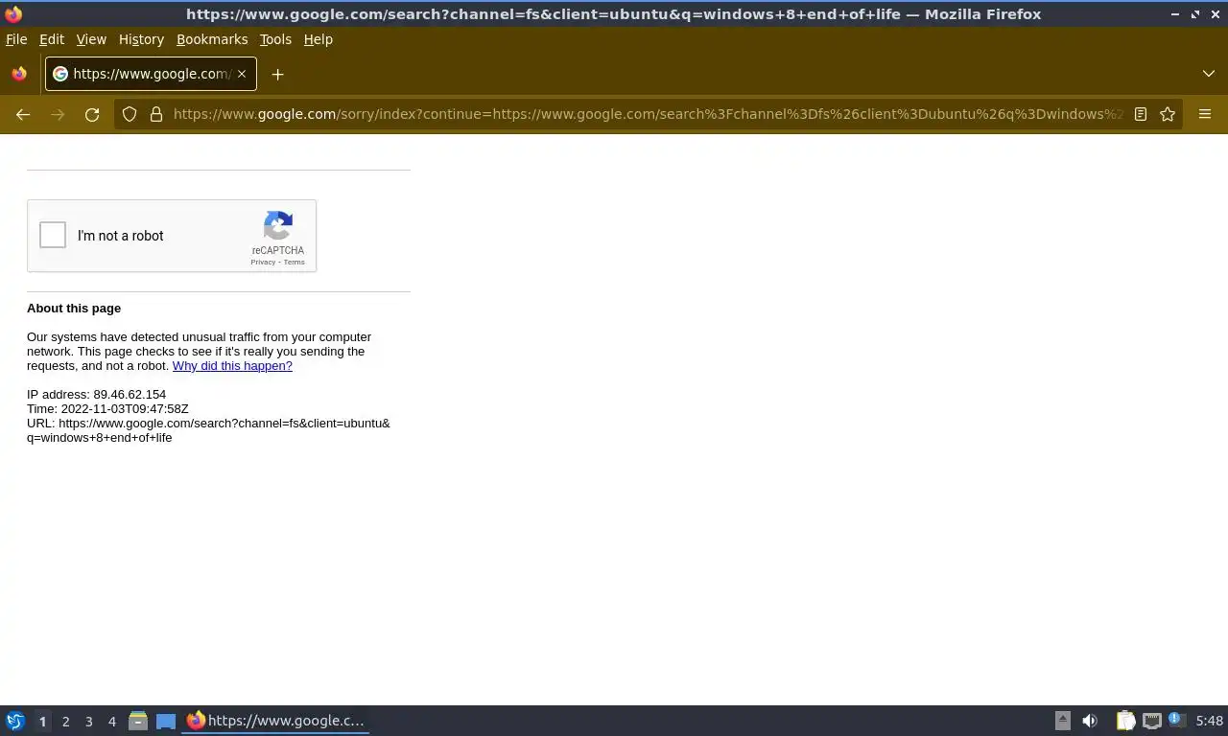Image resolution: width=1228 pixels, height=736 pixels.
Task: Switch to workspace 4
Action: 112,722
